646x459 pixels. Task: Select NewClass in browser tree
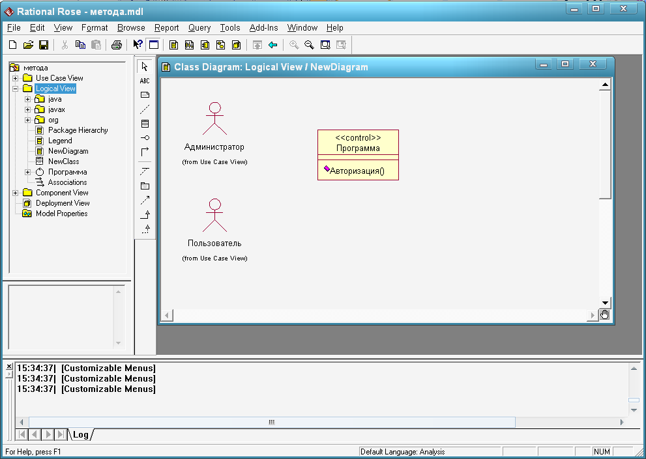pos(63,161)
